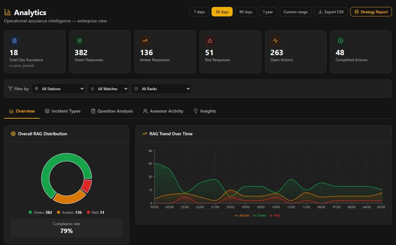Open the Strategy Report

(371, 12)
